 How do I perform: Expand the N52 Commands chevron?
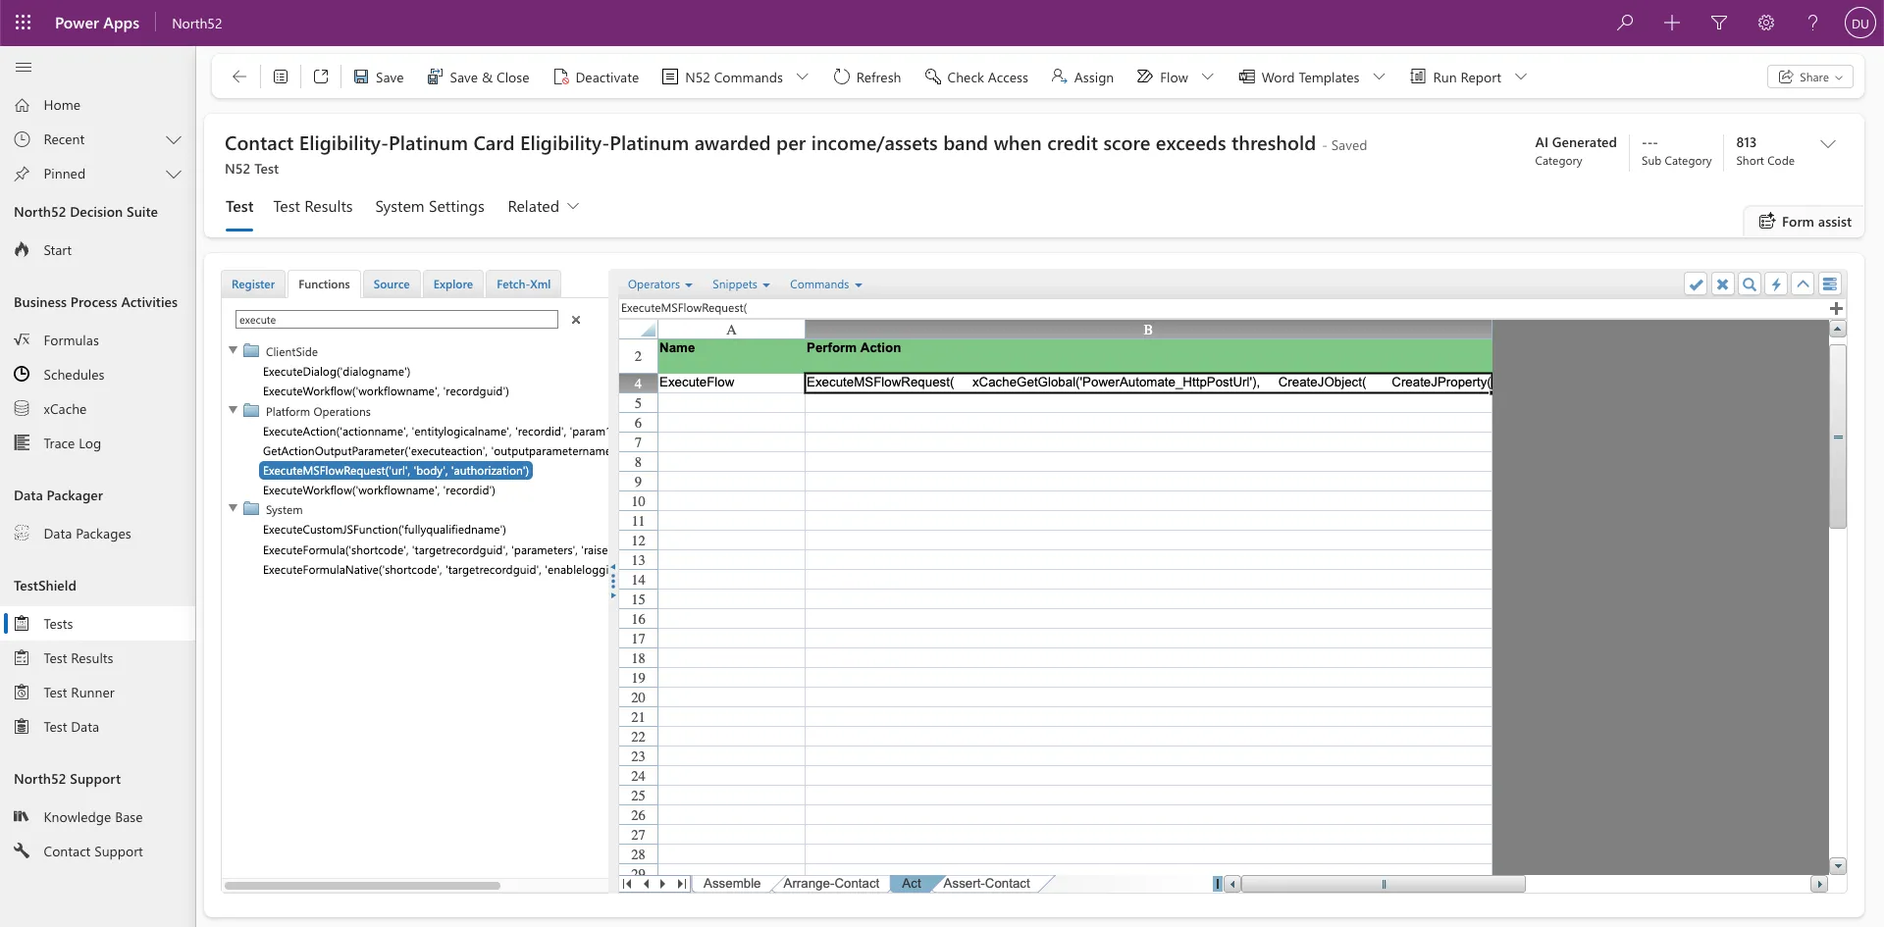[x=802, y=77]
